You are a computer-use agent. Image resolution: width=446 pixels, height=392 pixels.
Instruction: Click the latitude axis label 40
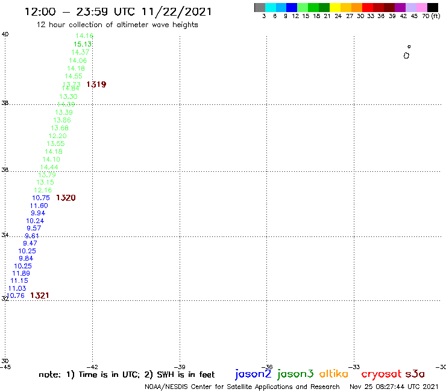(x=5, y=34)
